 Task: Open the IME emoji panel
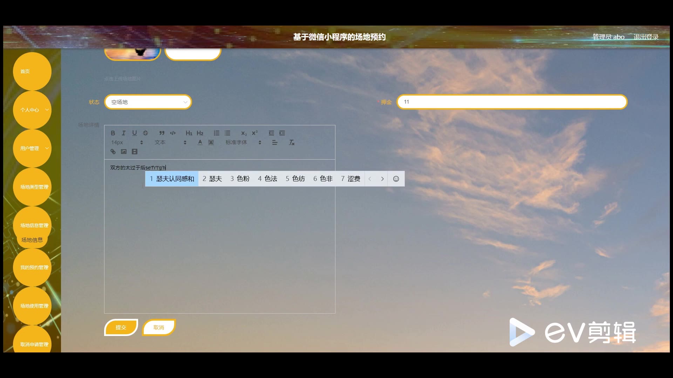[x=396, y=179]
